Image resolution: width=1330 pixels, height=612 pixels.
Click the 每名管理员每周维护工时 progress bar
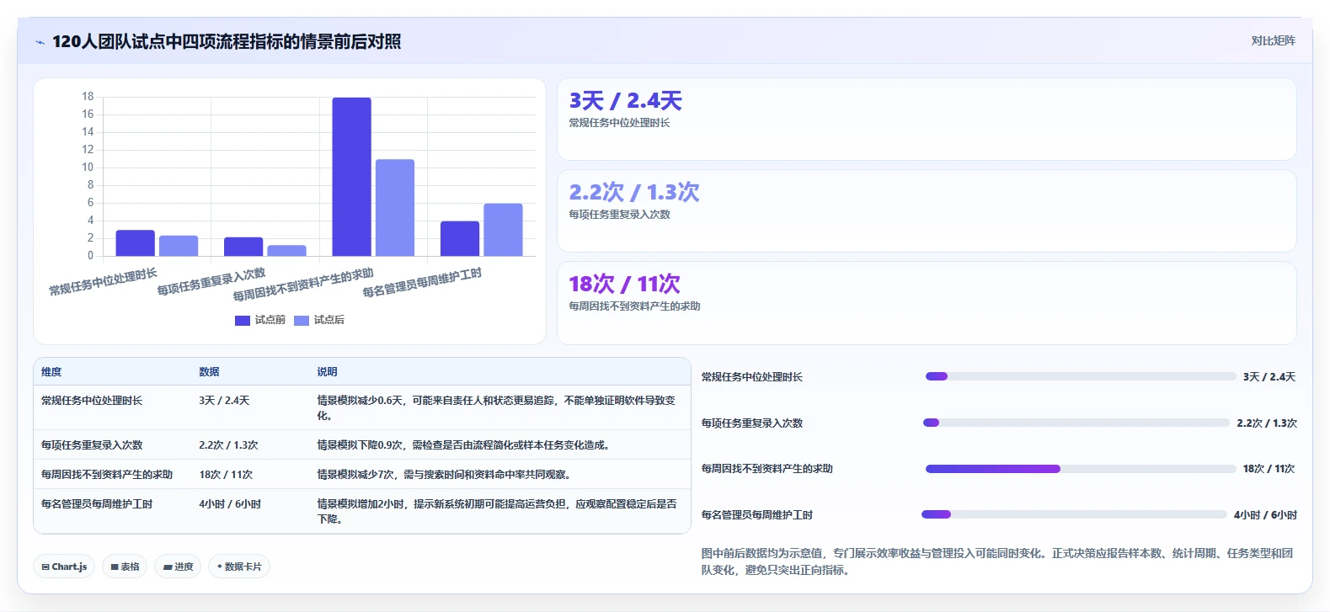[1074, 514]
